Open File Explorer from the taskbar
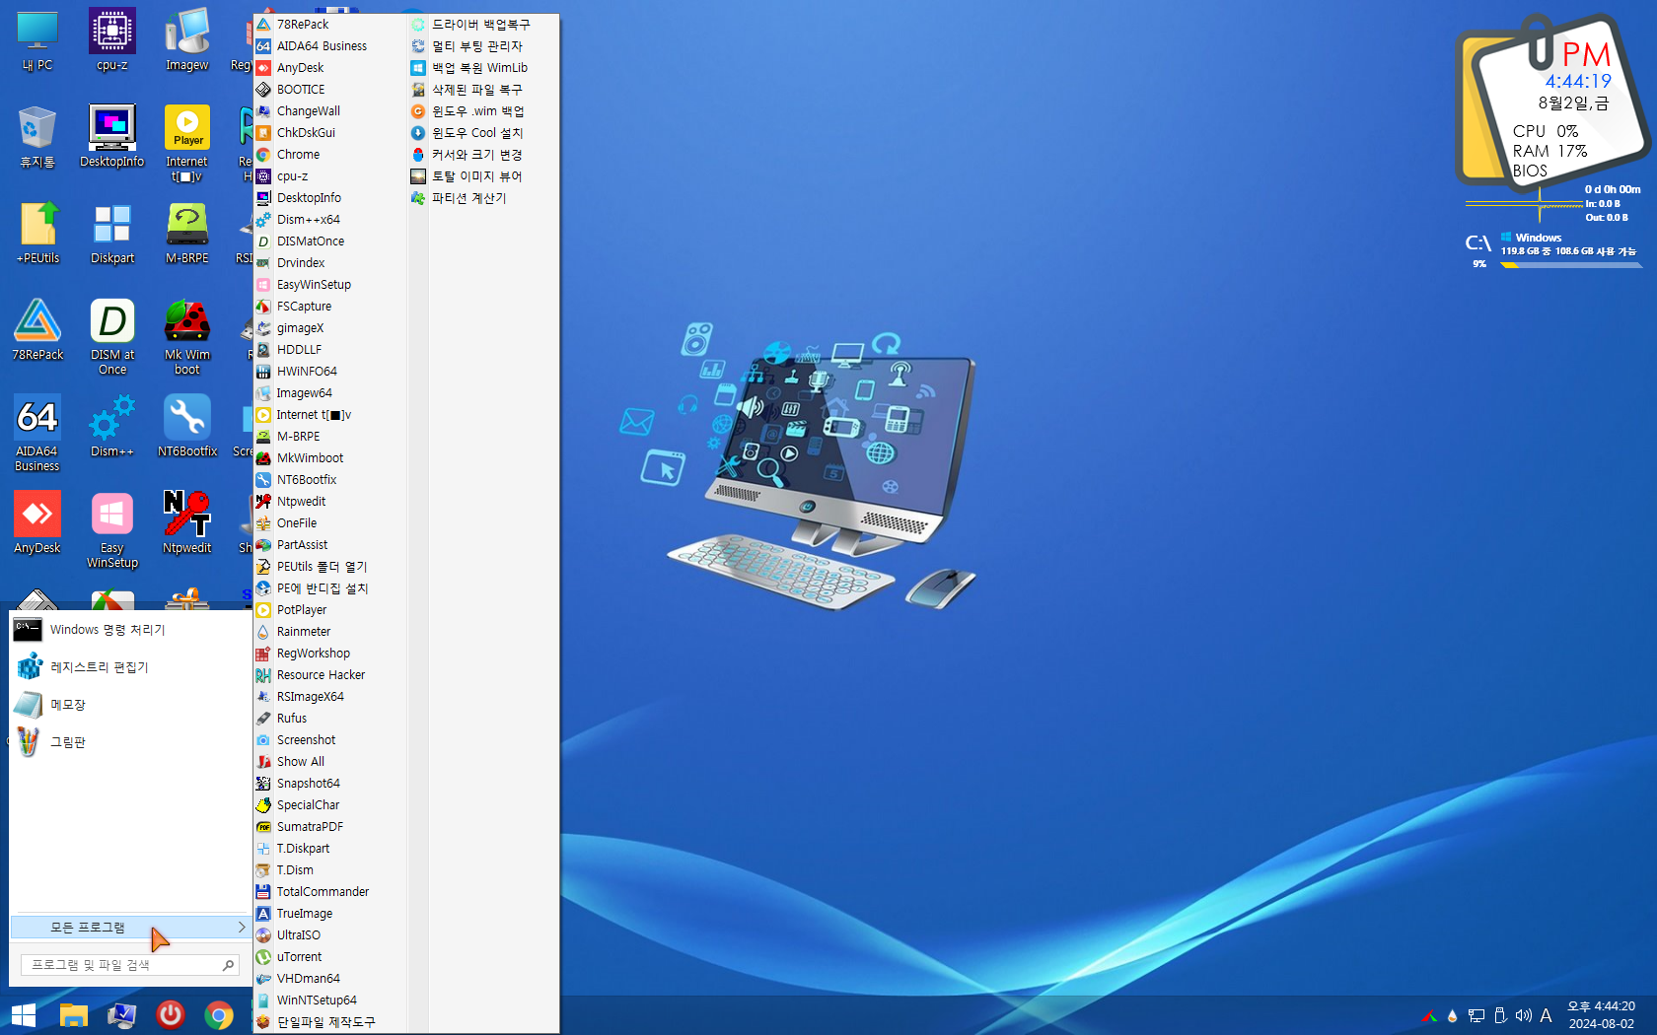The image size is (1657, 1035). tap(74, 1015)
